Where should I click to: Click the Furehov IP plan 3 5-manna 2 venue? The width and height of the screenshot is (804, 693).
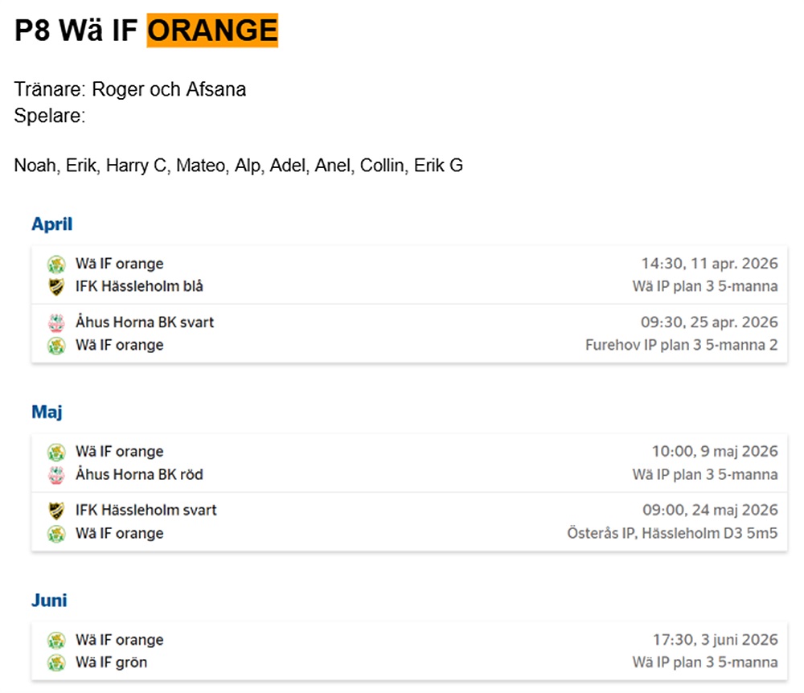click(x=681, y=346)
